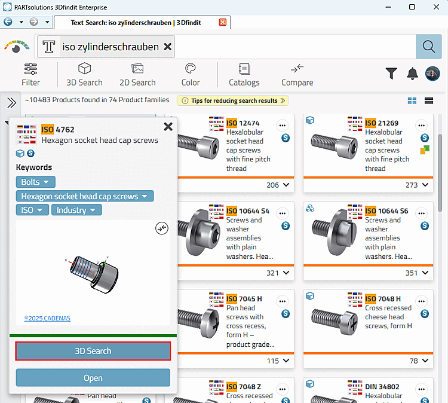Open the Catalogs browser
Image resolution: width=448 pixels, height=403 pixels.
(x=244, y=75)
